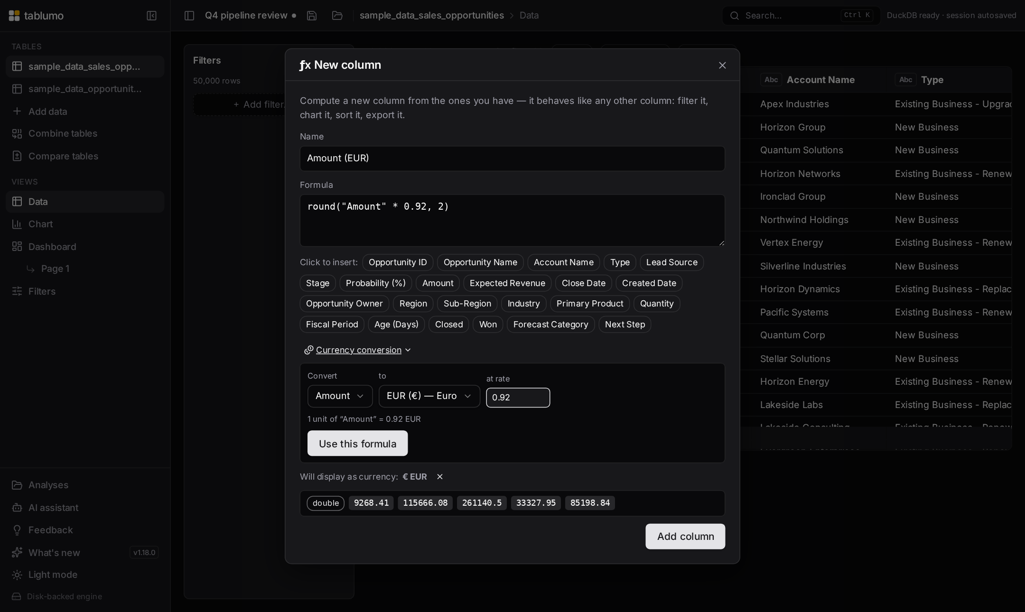The width and height of the screenshot is (1025, 612).
Task: Click the plus icon next to Add data
Action: point(17,111)
